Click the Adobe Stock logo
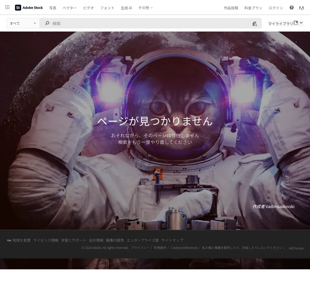 [x=29, y=8]
